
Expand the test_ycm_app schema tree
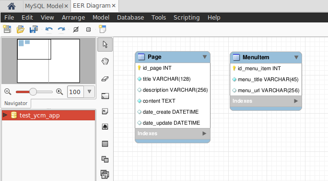[5, 115]
